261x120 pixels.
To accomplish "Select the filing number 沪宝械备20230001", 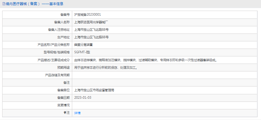I will (x=88, y=15).
